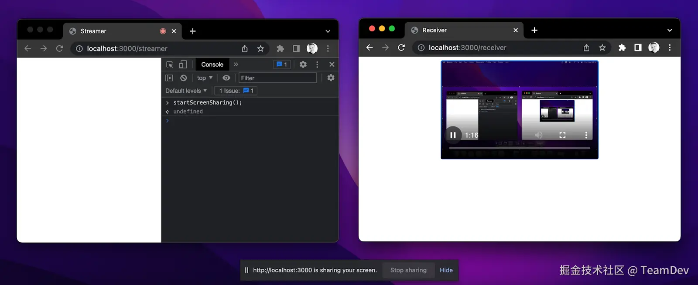Create a live expression with the eye icon

click(x=226, y=78)
